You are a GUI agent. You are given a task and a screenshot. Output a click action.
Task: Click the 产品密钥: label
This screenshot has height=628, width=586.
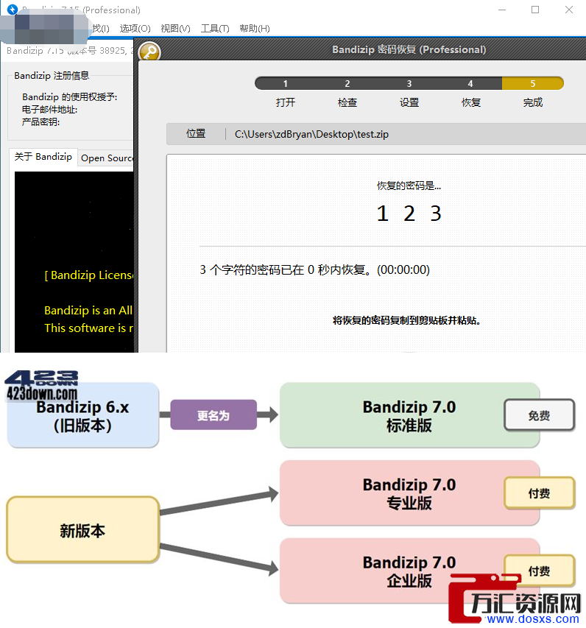point(40,121)
